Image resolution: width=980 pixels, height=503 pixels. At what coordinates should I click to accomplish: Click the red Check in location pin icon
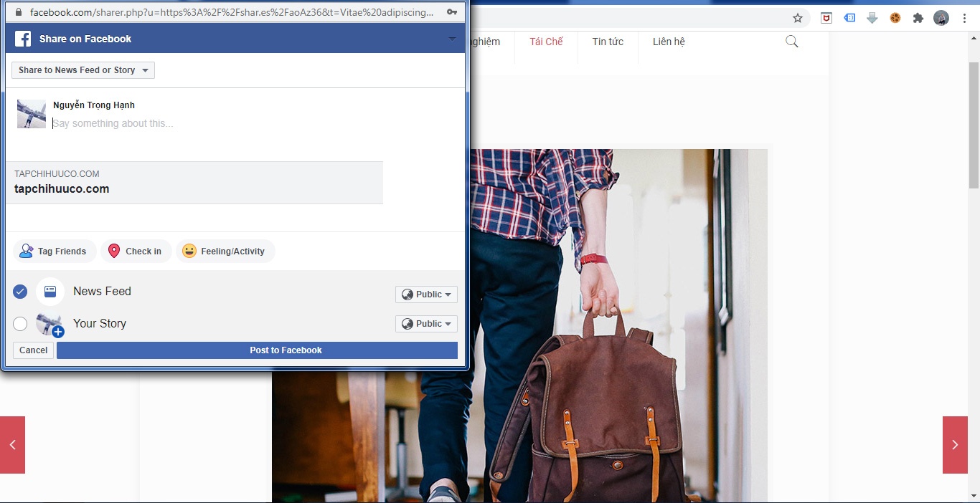113,251
